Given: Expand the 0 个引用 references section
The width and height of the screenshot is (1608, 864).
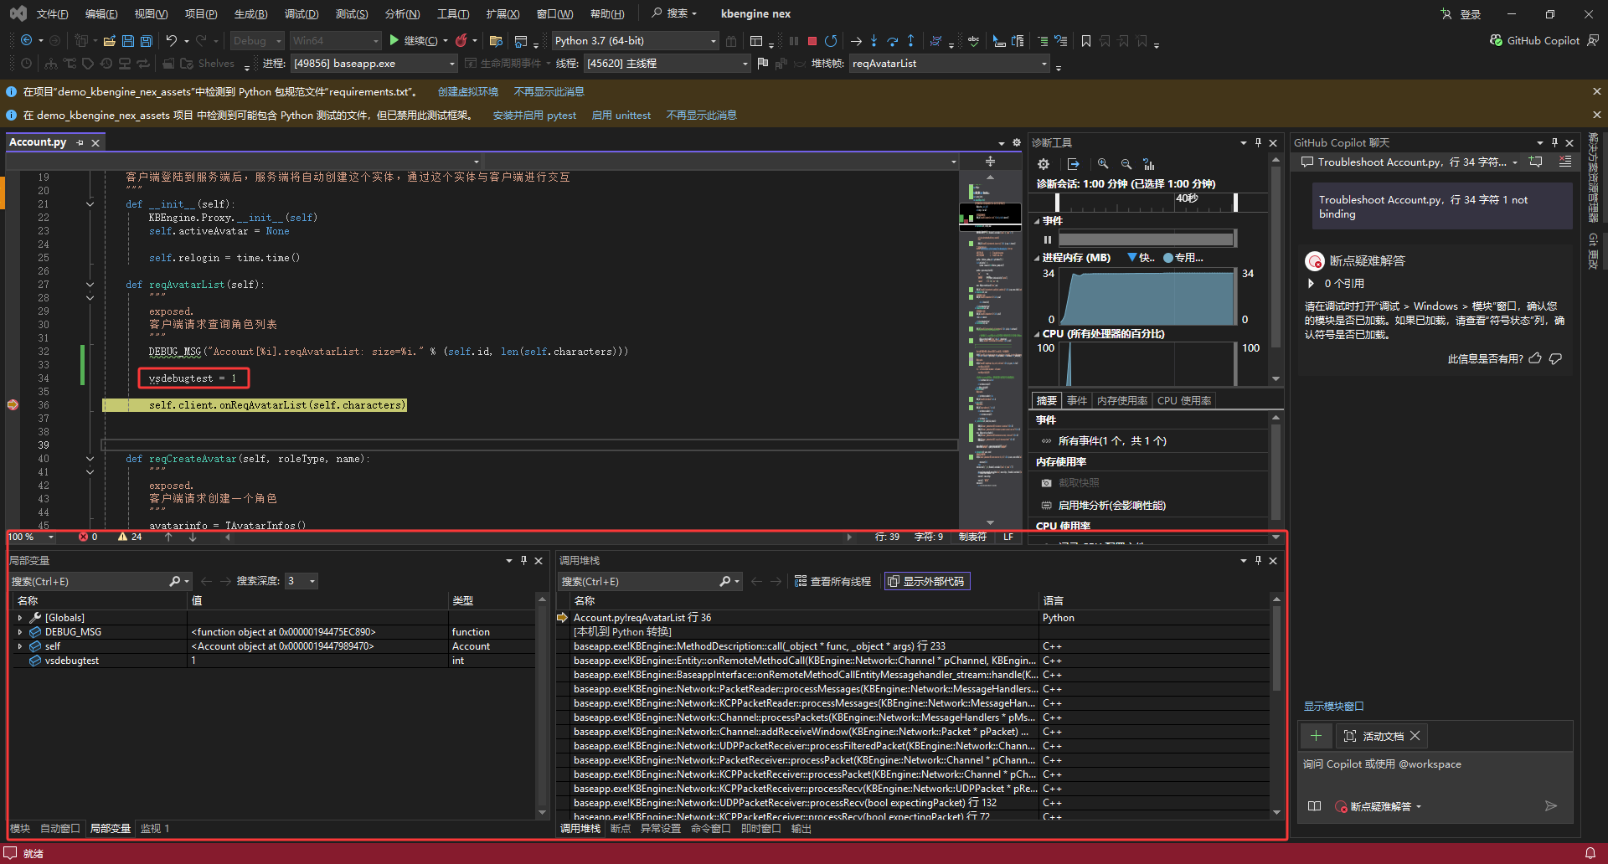Looking at the screenshot, I should pos(1312,284).
